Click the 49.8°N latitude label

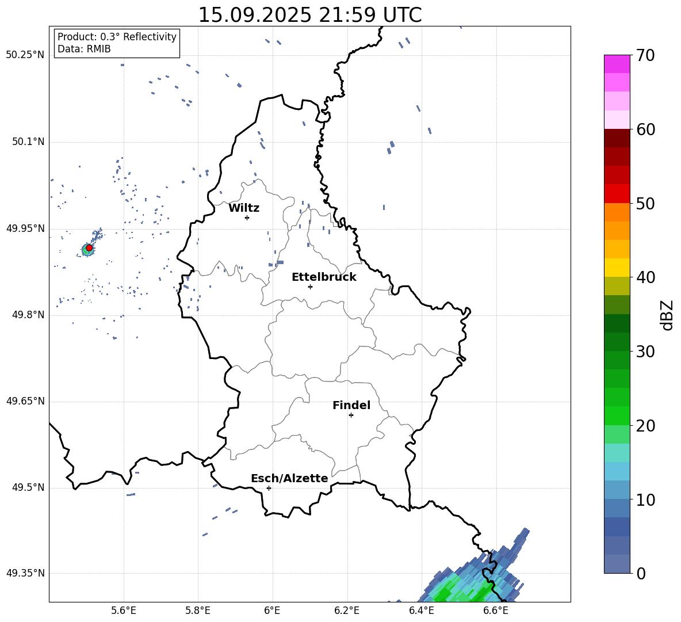(28, 315)
